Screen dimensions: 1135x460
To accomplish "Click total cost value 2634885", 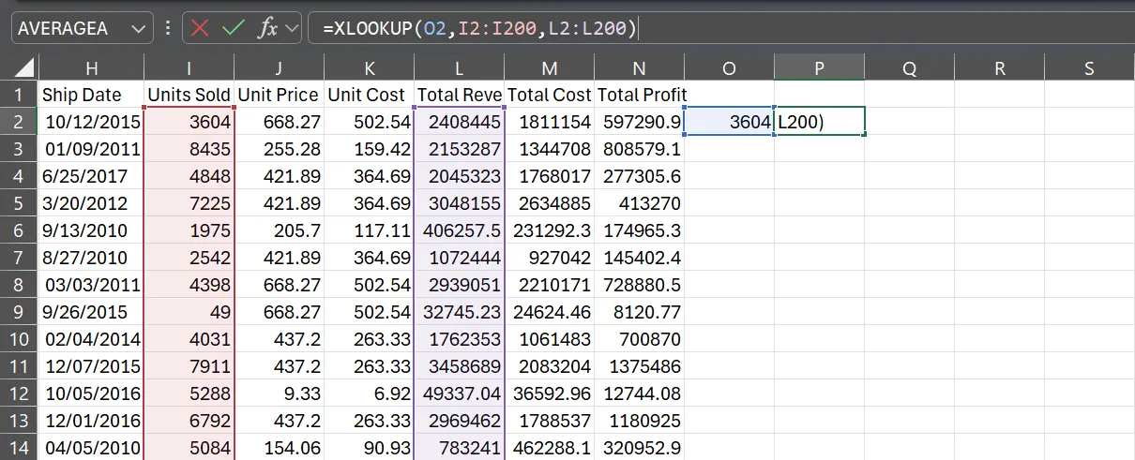I will [549, 203].
